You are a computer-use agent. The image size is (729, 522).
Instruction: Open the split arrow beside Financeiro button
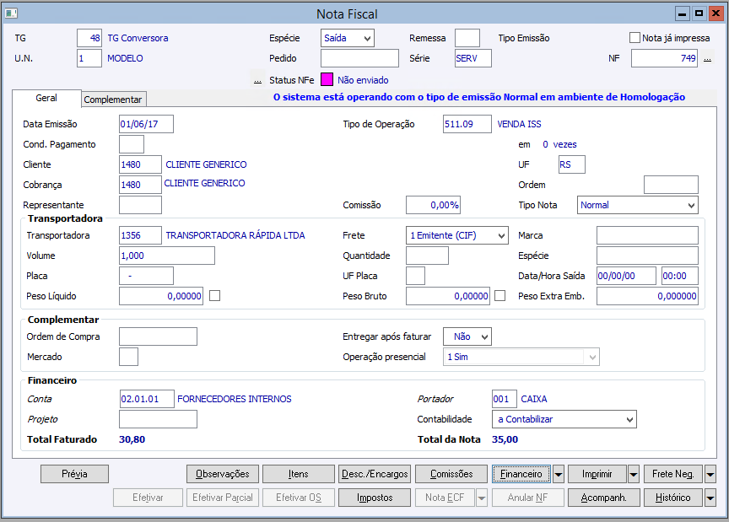[559, 474]
